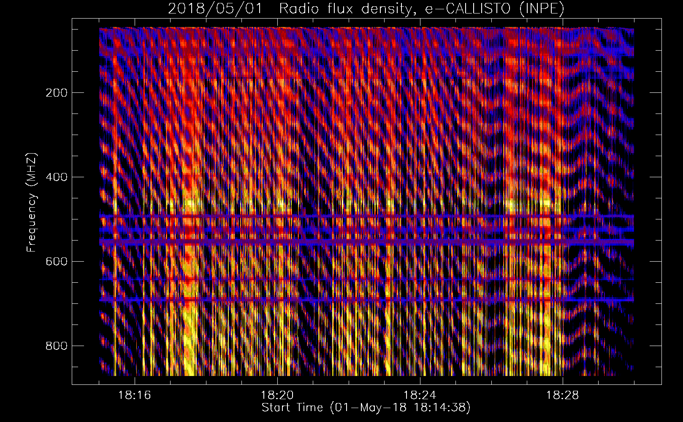Click the 18:28 time tick label
Image resolution: width=683 pixels, height=422 pixels.
[563, 395]
